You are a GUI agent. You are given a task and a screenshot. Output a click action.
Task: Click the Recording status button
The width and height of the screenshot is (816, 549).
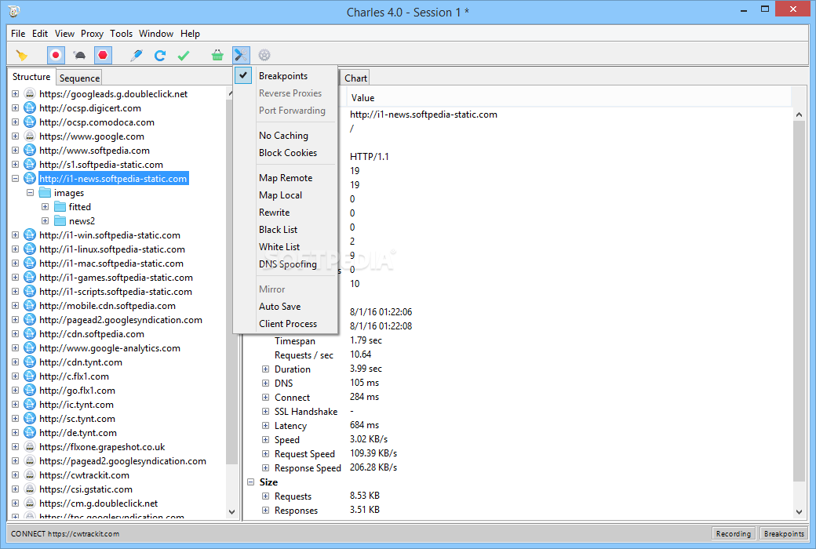pyautogui.click(x=733, y=533)
